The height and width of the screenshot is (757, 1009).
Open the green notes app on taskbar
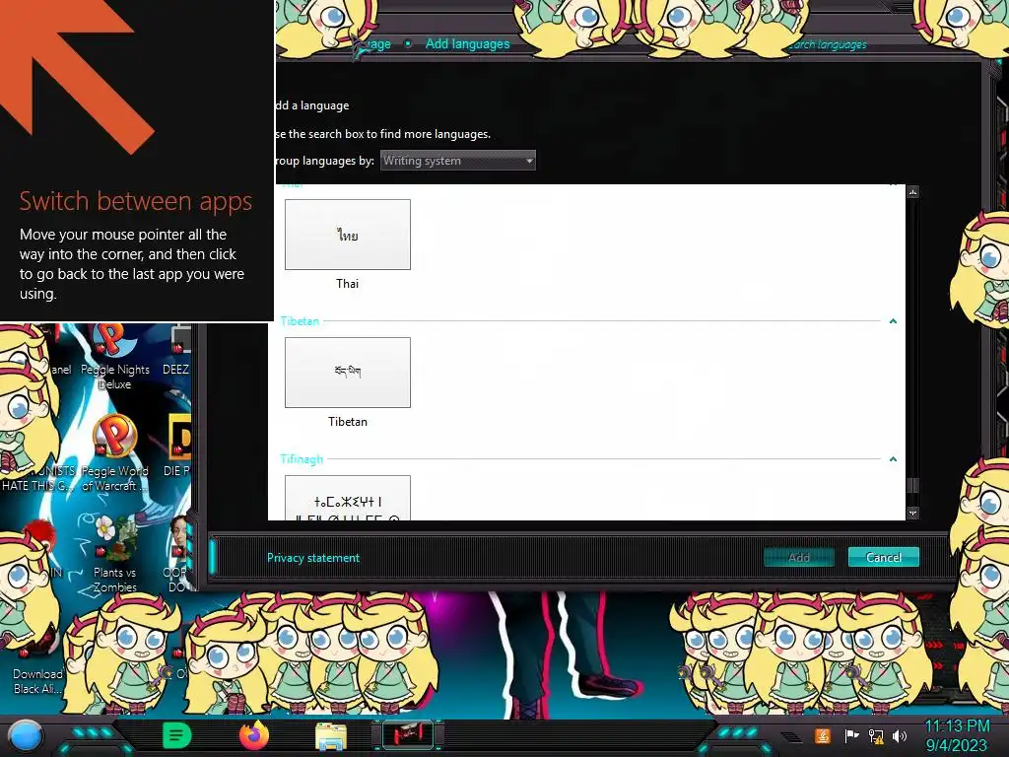(x=177, y=735)
